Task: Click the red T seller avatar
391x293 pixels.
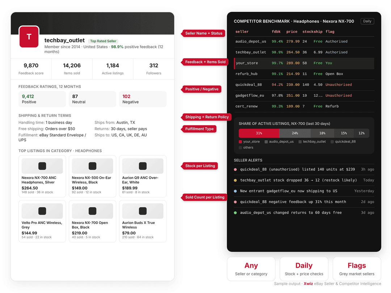Action: click(x=29, y=37)
